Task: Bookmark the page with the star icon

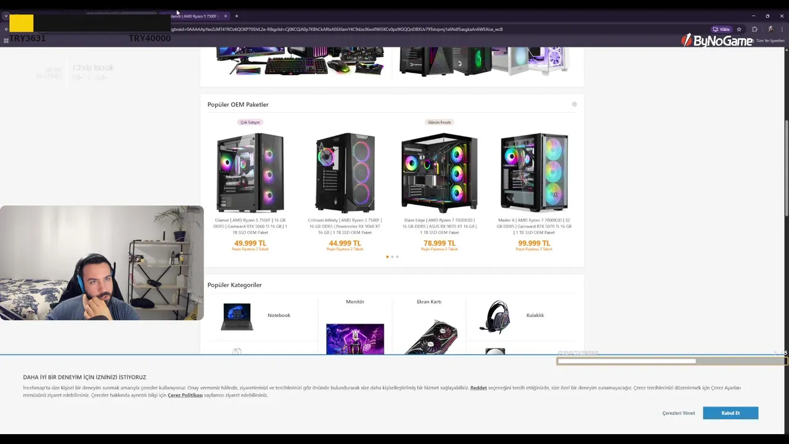Action: (739, 29)
